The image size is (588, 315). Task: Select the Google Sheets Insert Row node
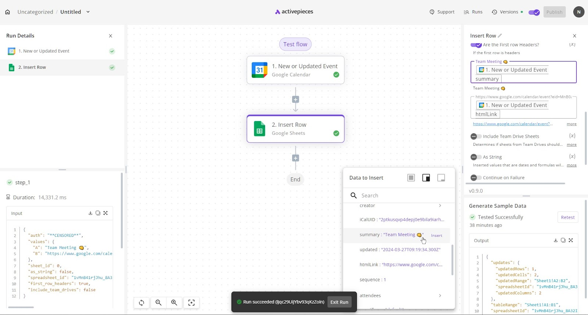pos(295,129)
